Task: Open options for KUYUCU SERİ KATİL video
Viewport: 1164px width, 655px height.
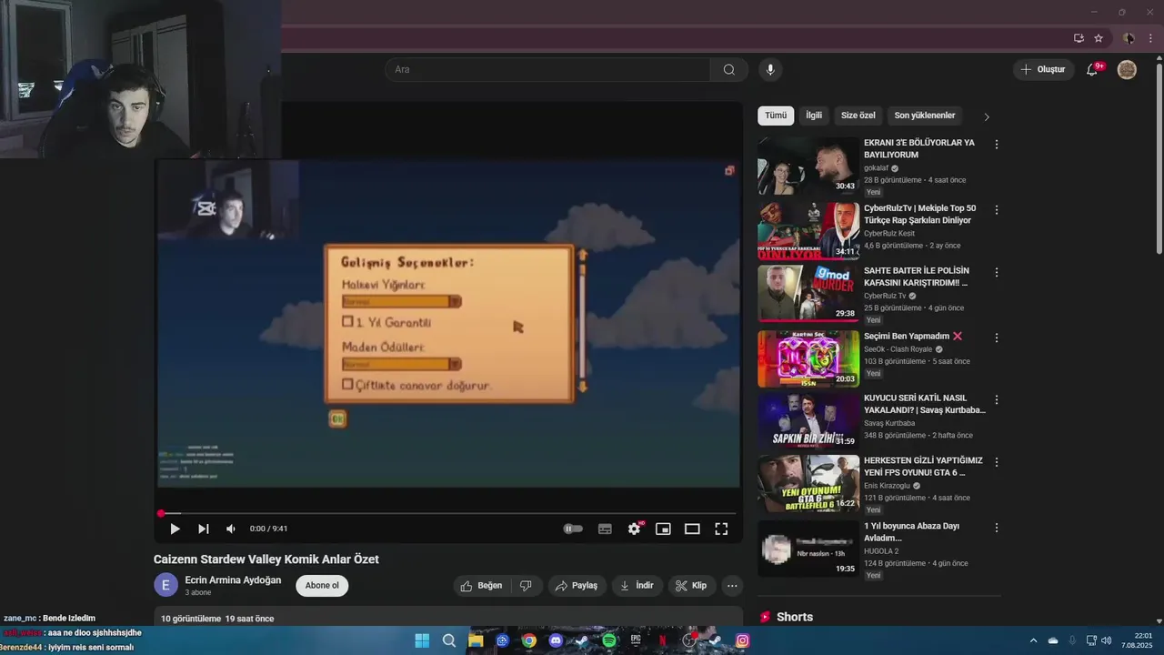Action: pyautogui.click(x=997, y=400)
